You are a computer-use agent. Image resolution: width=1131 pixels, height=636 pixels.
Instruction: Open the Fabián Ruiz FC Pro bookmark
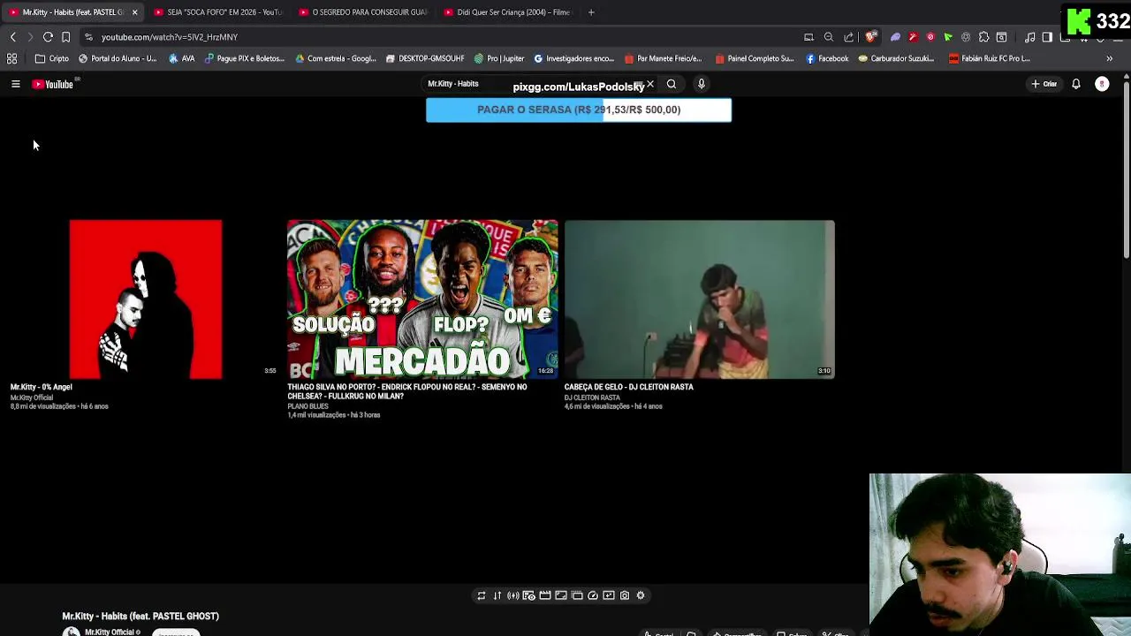(989, 58)
